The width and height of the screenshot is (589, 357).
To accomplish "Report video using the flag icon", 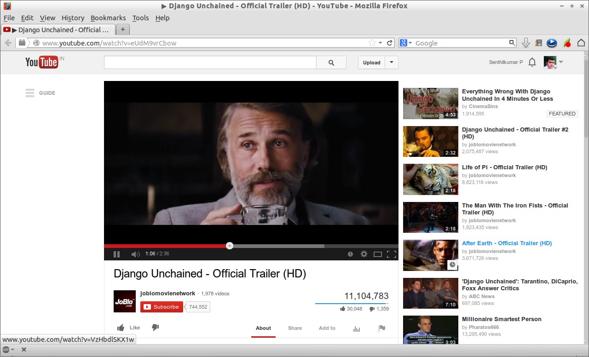I will click(381, 328).
